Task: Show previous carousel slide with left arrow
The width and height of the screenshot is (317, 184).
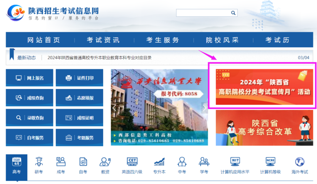Action: tap(114, 108)
